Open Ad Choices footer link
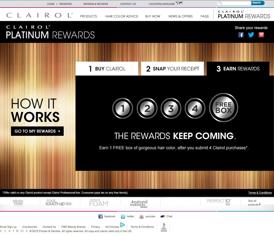The width and height of the screenshot is (274, 236). (112, 227)
